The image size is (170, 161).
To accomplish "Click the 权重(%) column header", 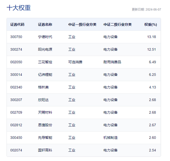I will [150, 25].
